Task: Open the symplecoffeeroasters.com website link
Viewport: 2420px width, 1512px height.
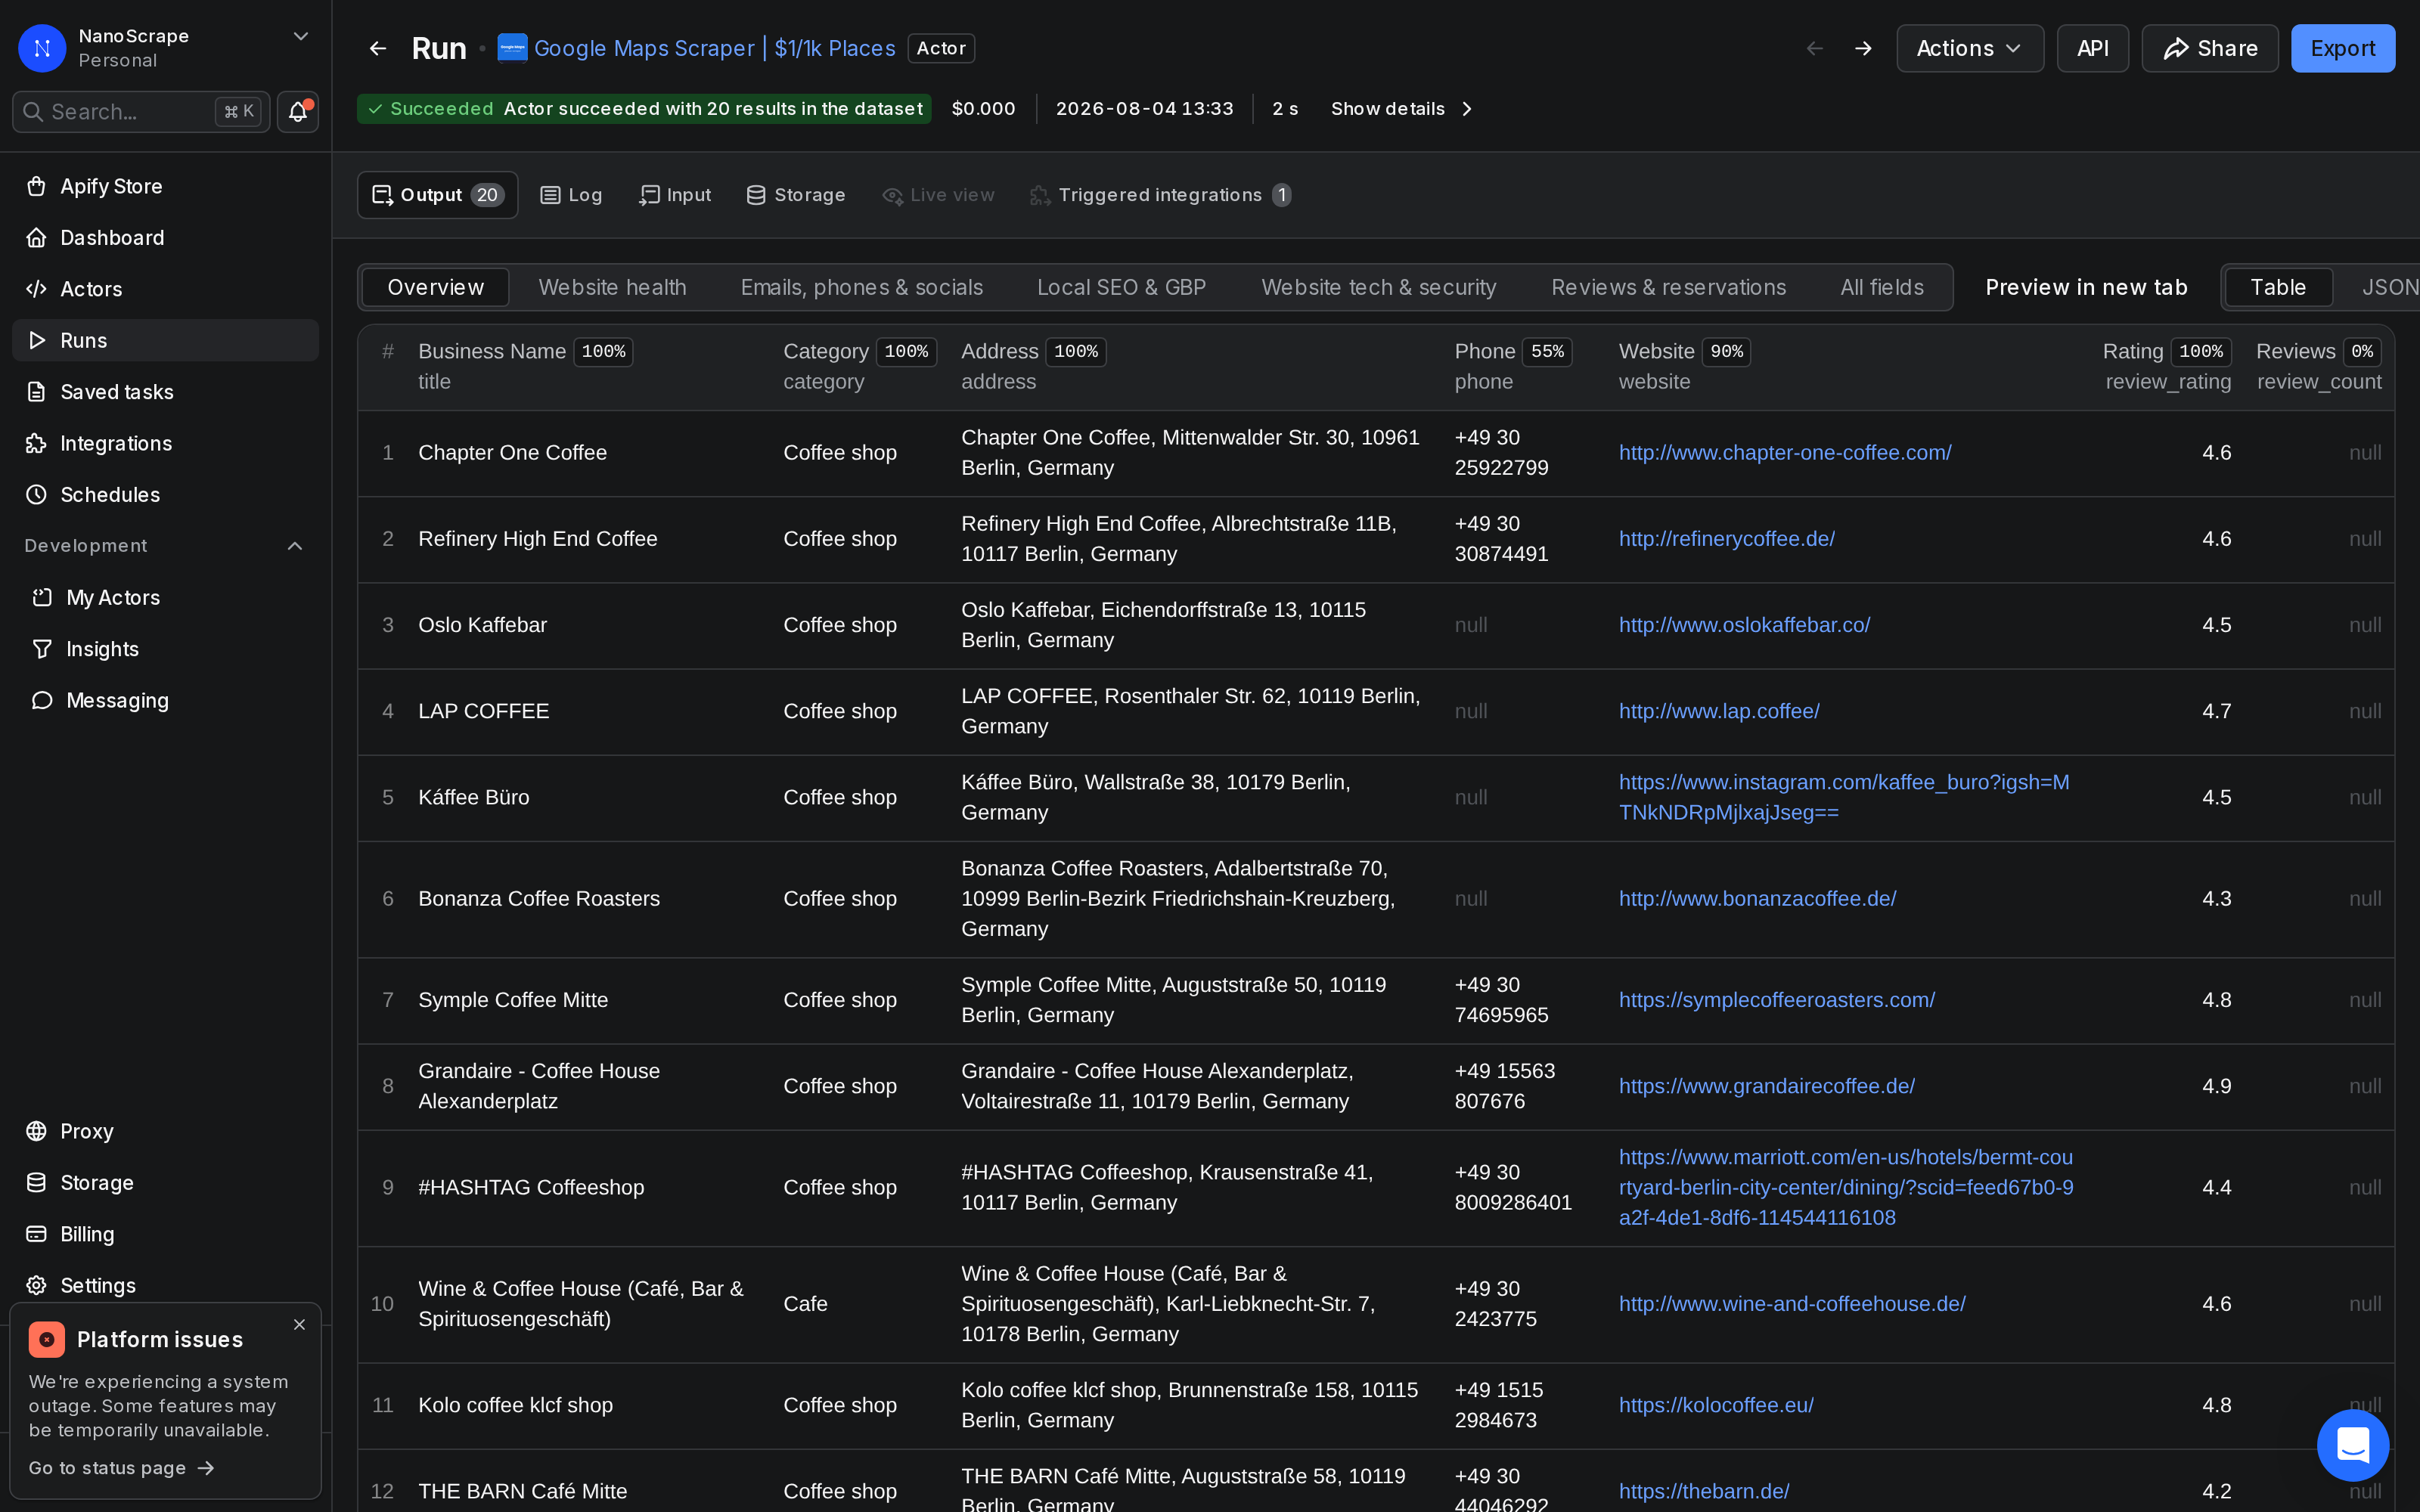Action: pos(1776,1000)
